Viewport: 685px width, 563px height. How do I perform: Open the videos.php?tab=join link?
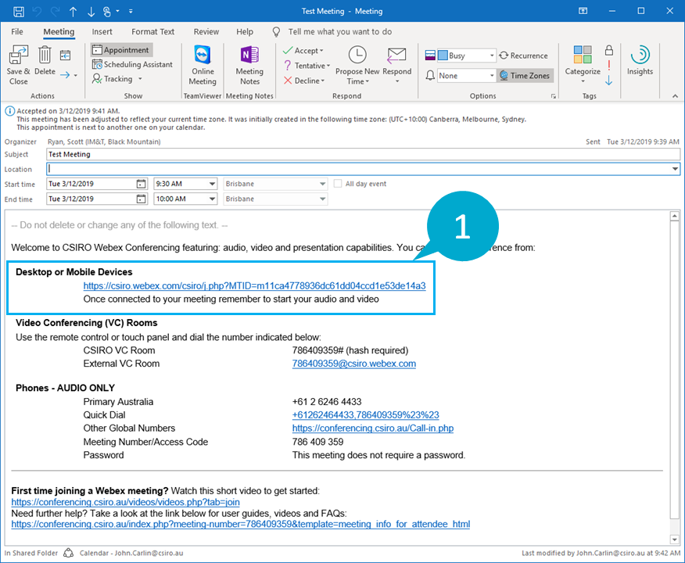125,502
